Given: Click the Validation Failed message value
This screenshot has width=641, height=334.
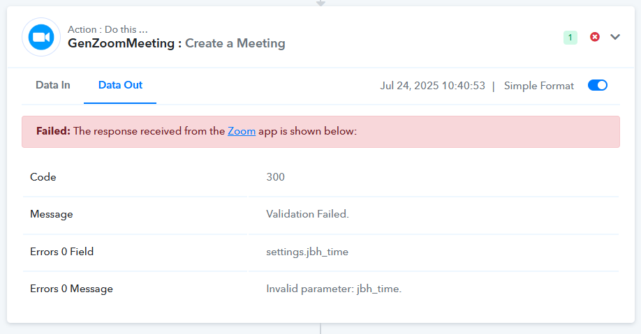Looking at the screenshot, I should pyautogui.click(x=307, y=214).
